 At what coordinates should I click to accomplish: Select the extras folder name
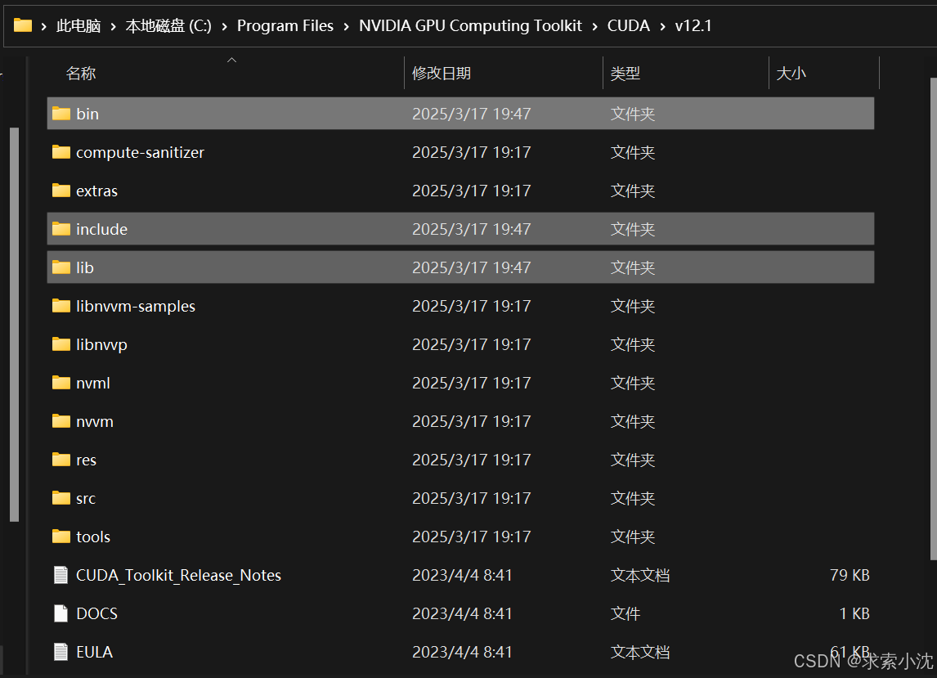pyautogui.click(x=96, y=190)
